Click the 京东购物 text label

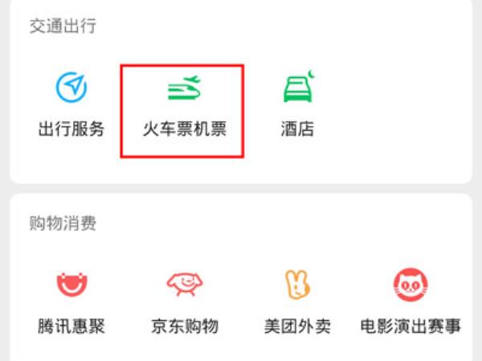[185, 326]
